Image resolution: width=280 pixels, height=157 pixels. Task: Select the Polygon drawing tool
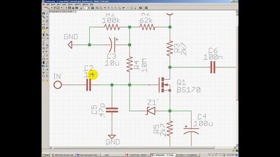(47, 62)
